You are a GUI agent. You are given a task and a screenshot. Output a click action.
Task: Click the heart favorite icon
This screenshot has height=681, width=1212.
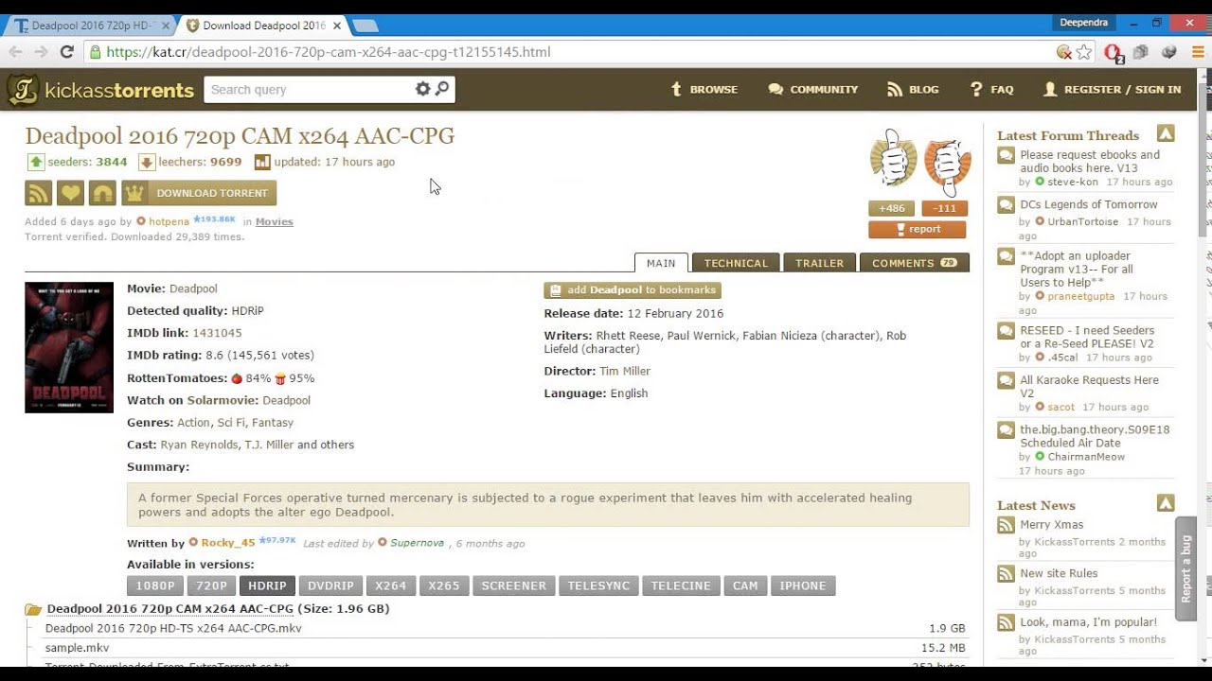(70, 193)
